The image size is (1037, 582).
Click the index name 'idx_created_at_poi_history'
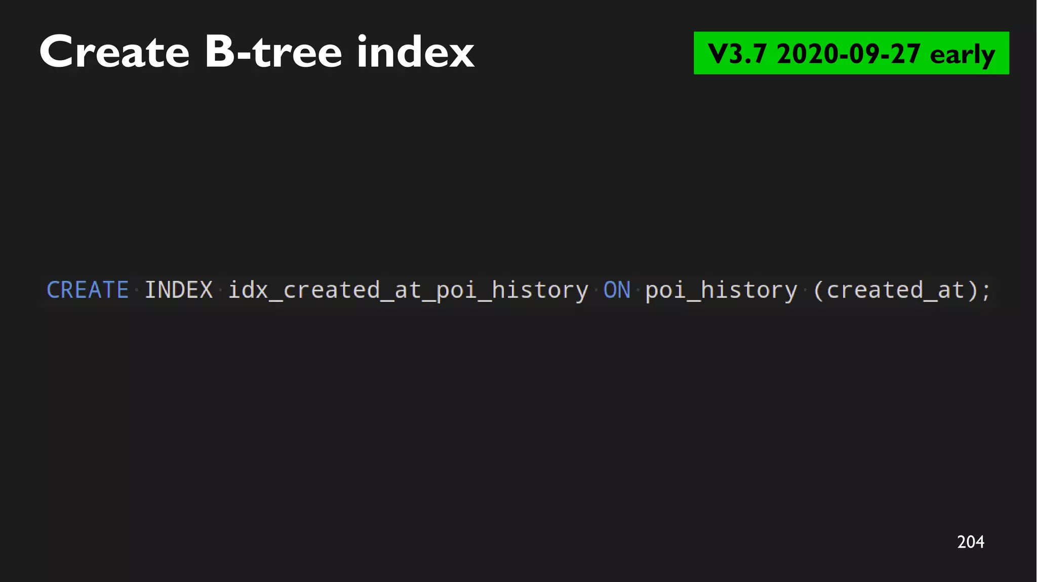click(408, 290)
